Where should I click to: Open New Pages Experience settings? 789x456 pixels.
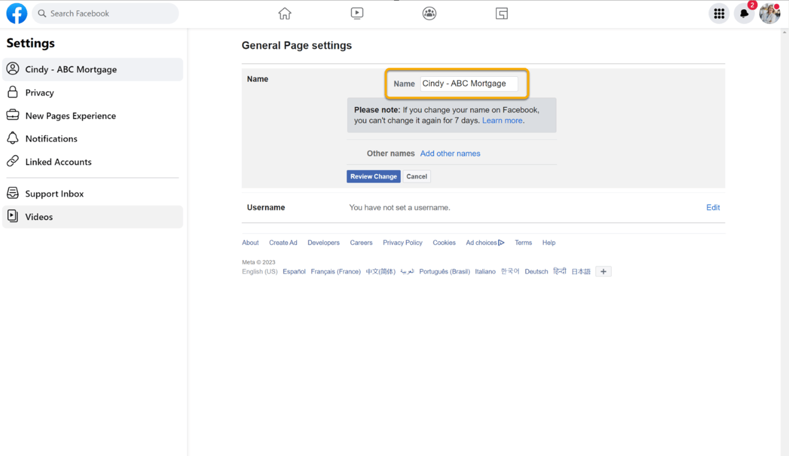click(70, 116)
